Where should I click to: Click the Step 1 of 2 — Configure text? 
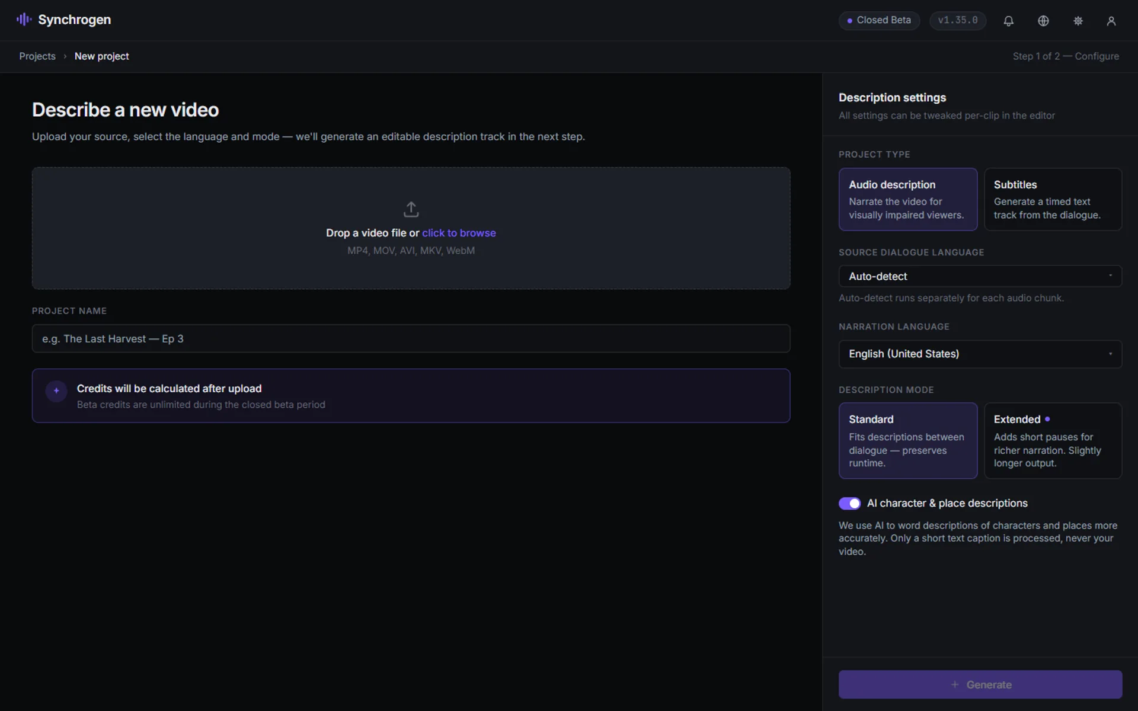[1066, 56]
